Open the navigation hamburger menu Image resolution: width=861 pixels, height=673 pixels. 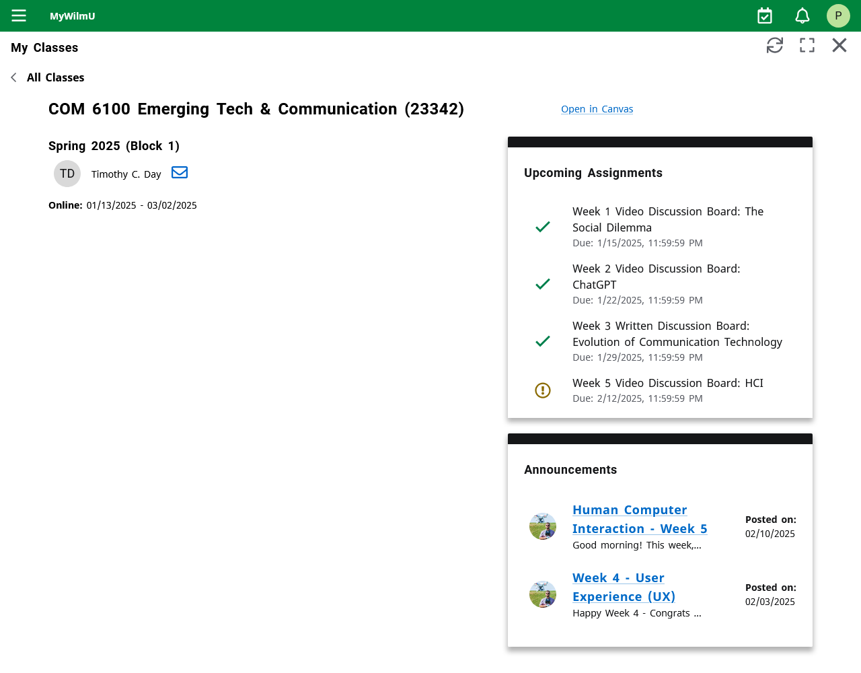tap(18, 15)
